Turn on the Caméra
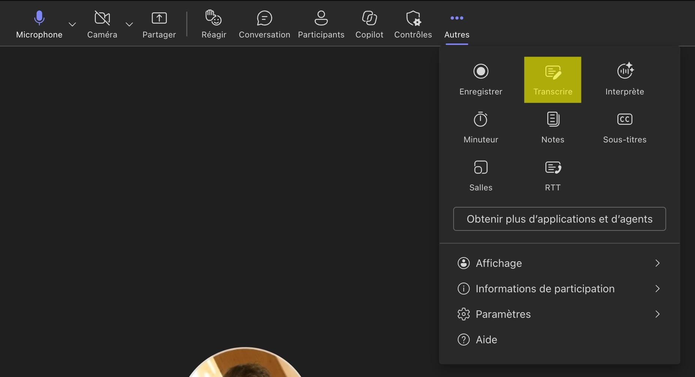This screenshot has width=695, height=377. (x=102, y=25)
